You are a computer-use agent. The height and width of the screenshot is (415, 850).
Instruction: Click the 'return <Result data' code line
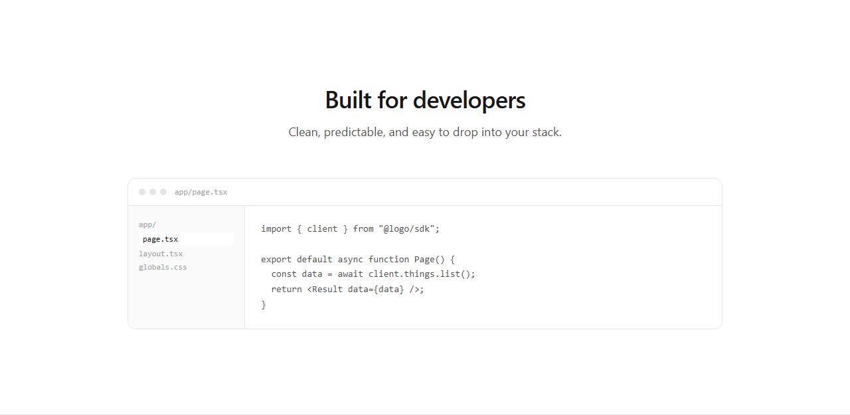pyautogui.click(x=347, y=289)
